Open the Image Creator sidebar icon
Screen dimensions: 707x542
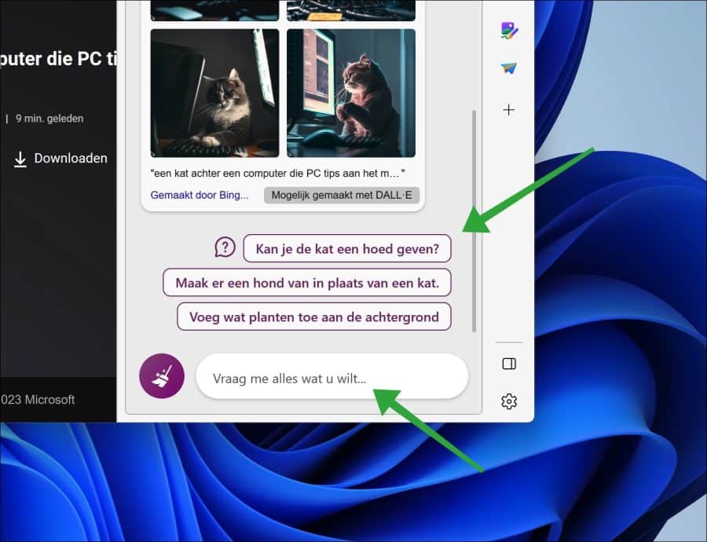click(x=509, y=31)
